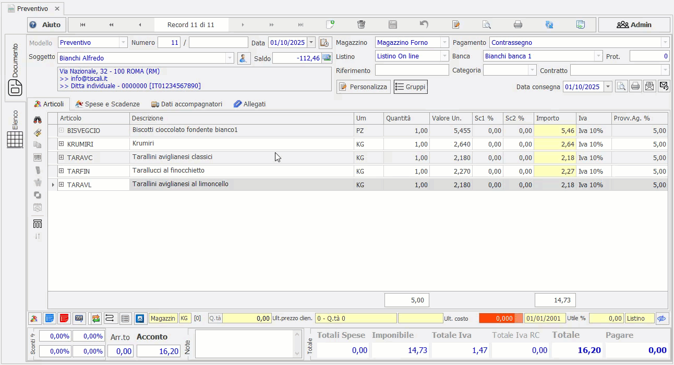Open the customer card icon beside Soggetto
Screen dimensions: 674x365
pos(244,58)
